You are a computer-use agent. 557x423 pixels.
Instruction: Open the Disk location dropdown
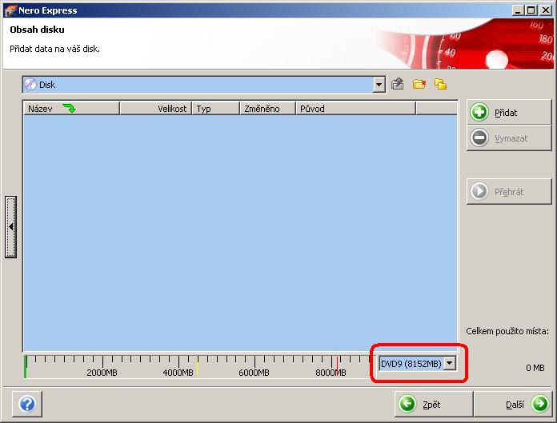click(x=379, y=85)
